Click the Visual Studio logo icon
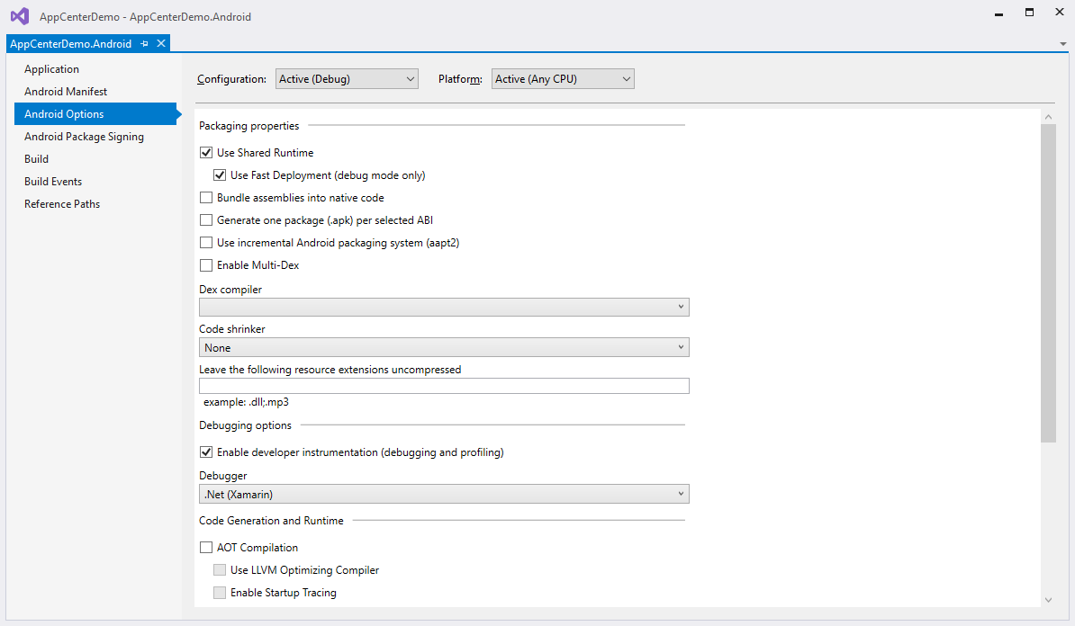 [x=19, y=16]
